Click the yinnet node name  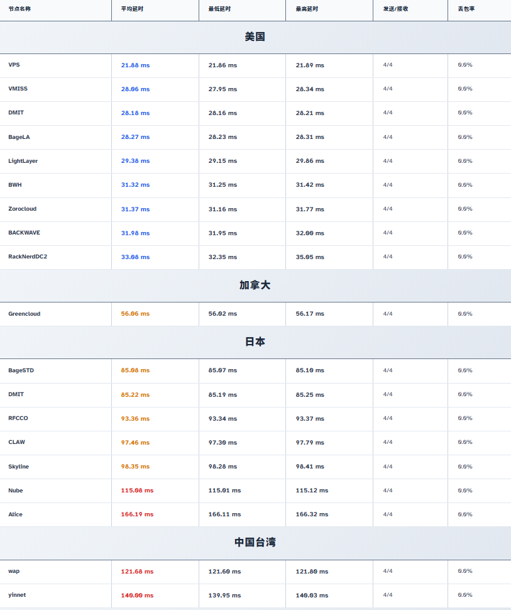click(17, 595)
